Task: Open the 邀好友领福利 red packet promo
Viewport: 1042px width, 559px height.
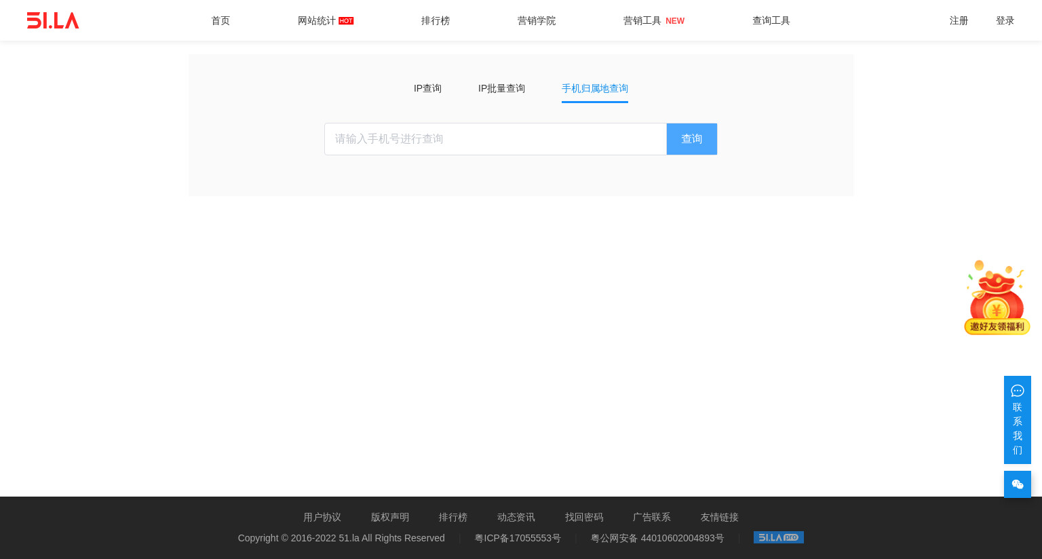Action: (997, 297)
